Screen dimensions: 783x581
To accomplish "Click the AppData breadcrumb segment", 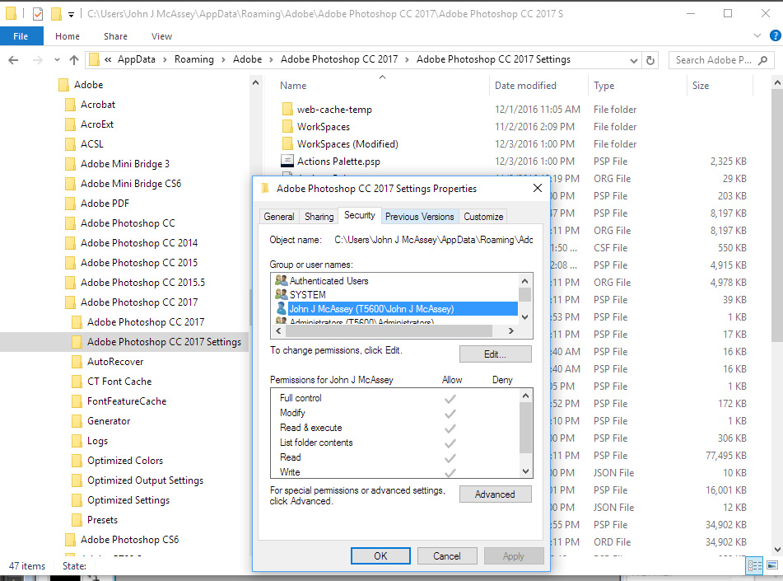I will (137, 59).
